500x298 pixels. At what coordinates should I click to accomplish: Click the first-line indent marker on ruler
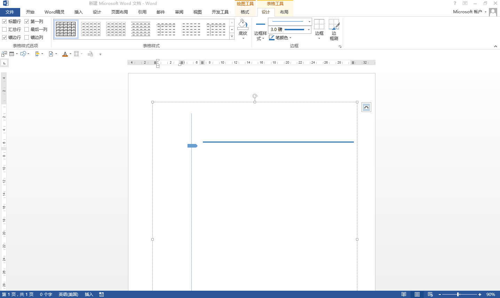pyautogui.click(x=158, y=61)
